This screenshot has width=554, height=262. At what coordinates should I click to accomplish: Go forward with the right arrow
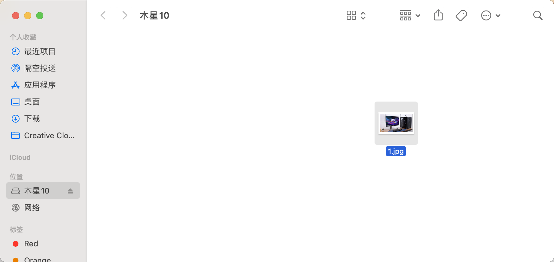click(125, 15)
